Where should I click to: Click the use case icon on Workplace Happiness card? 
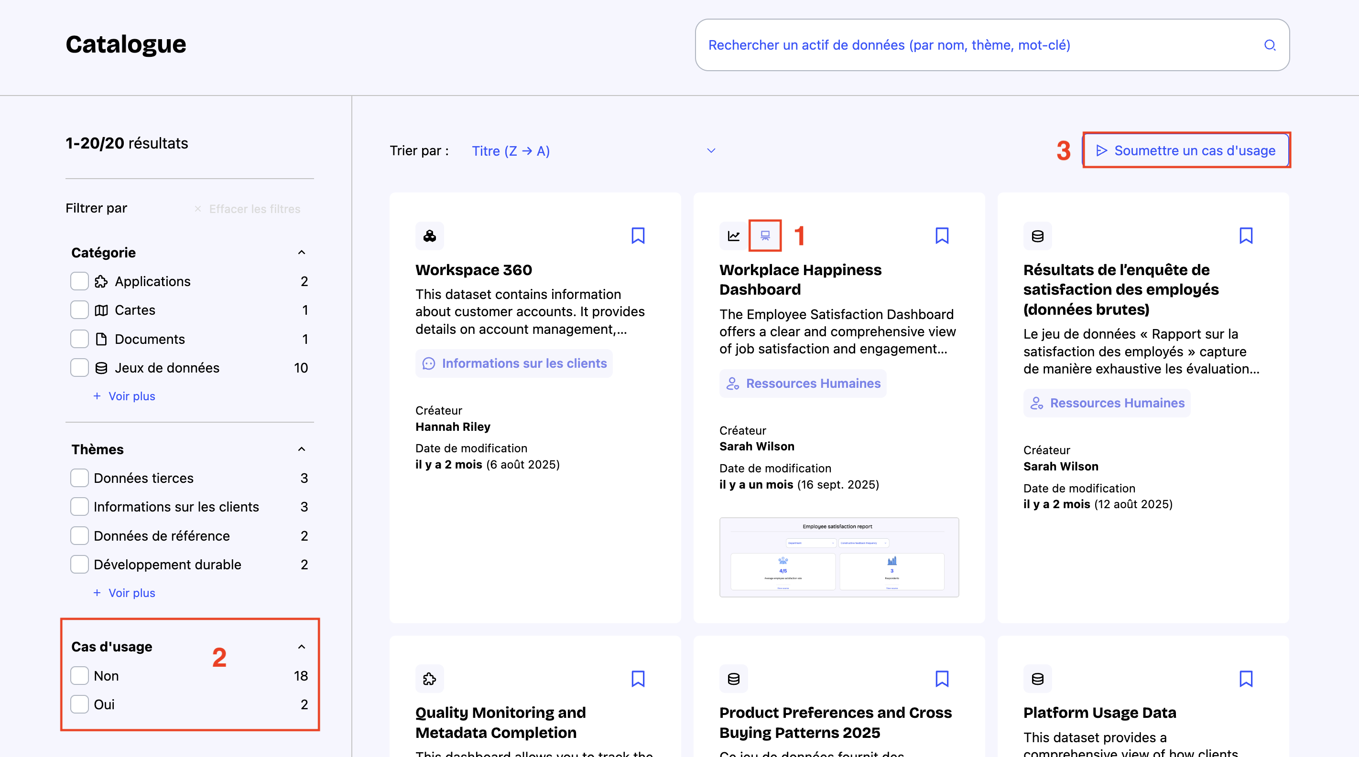click(x=765, y=235)
